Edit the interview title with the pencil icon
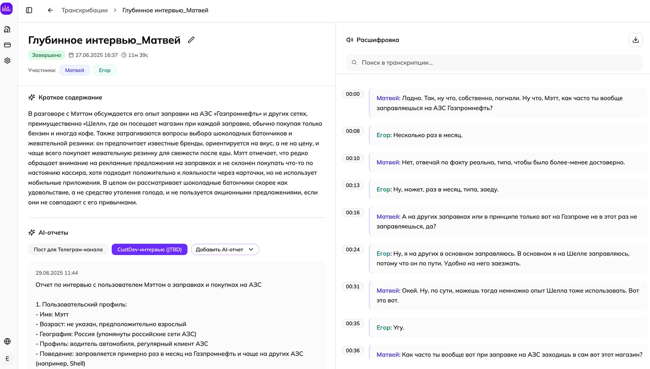650x369 pixels. 191,40
